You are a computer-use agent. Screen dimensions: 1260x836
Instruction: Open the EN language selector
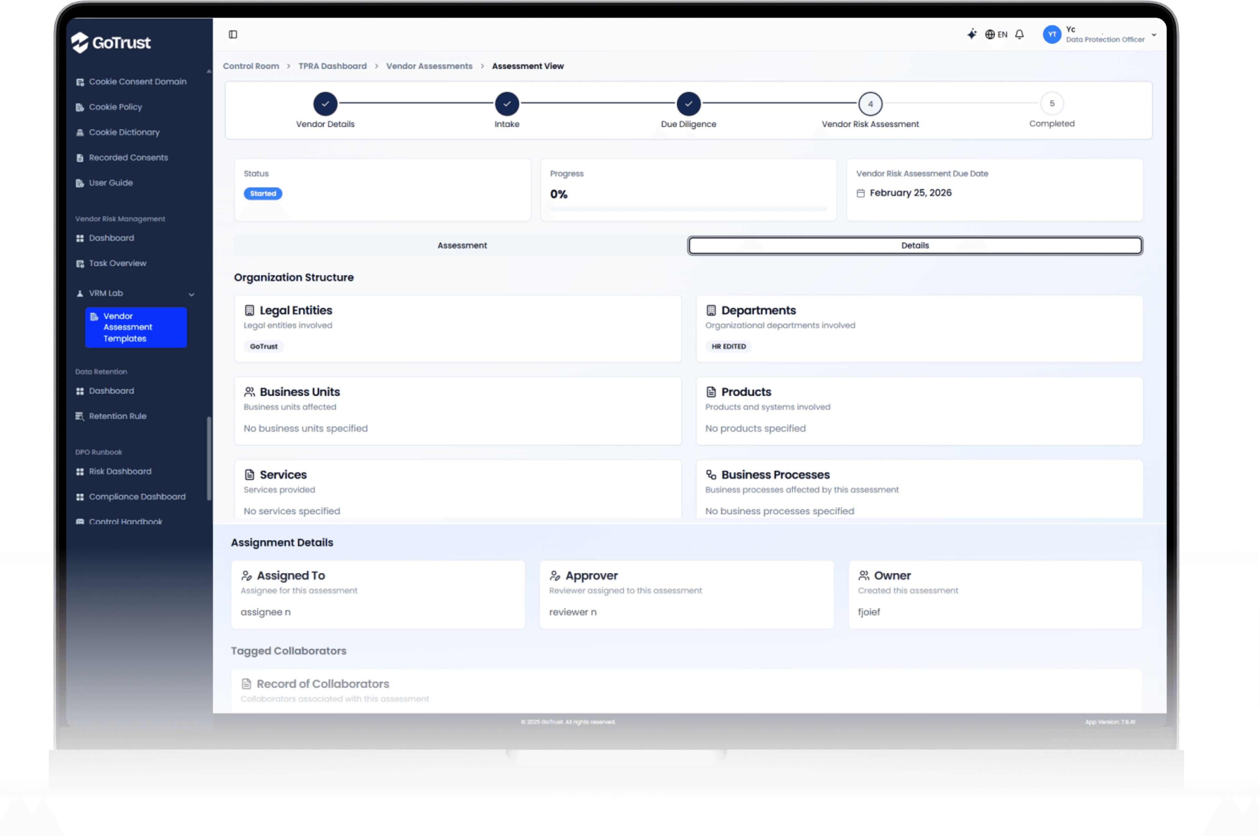coord(1002,35)
